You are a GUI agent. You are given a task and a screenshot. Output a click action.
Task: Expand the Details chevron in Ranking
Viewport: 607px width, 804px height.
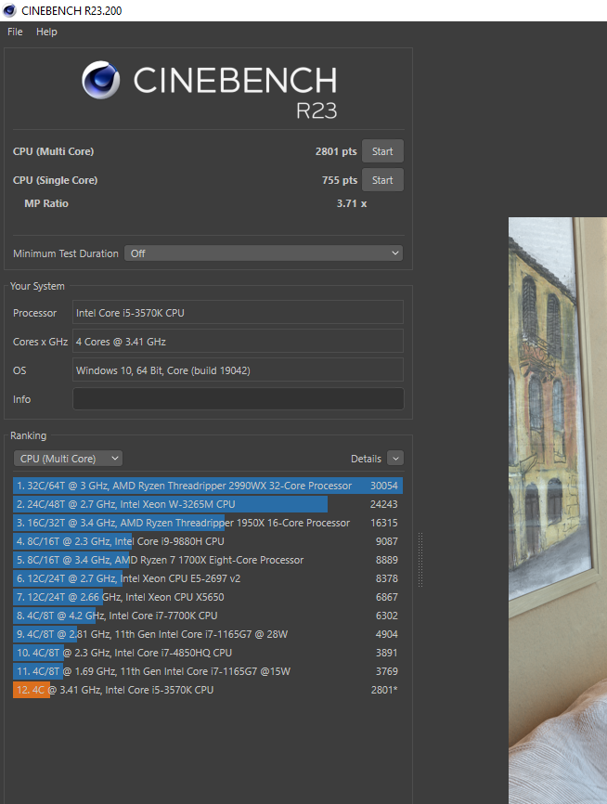pos(395,459)
